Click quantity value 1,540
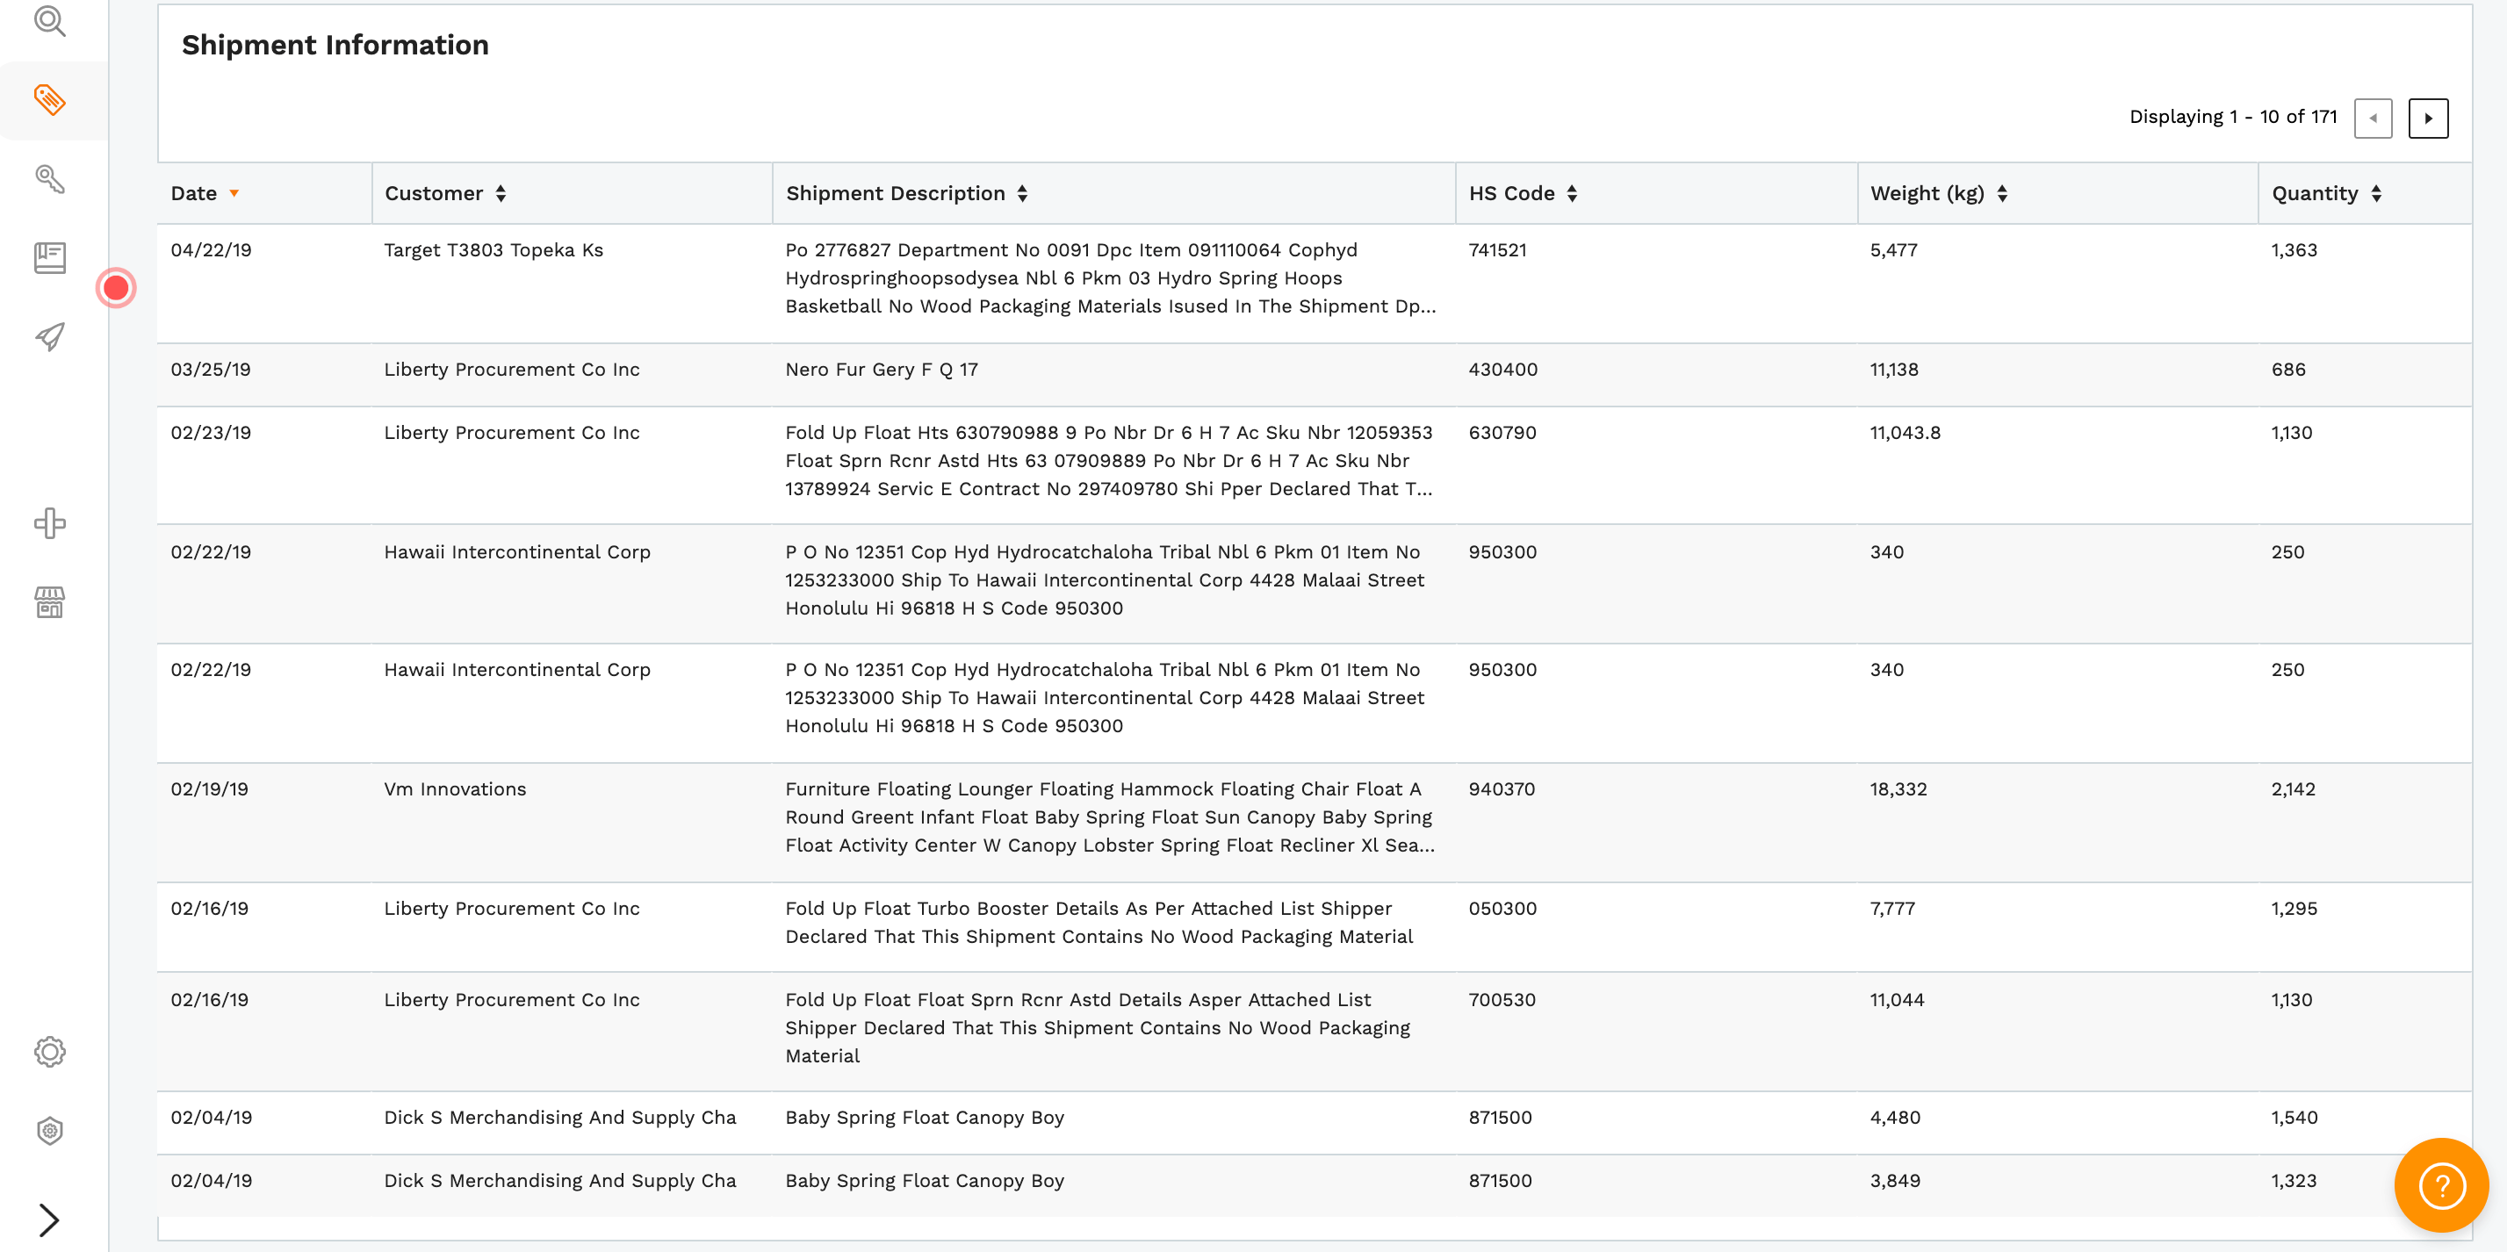The height and width of the screenshot is (1252, 2507). pos(2294,1118)
